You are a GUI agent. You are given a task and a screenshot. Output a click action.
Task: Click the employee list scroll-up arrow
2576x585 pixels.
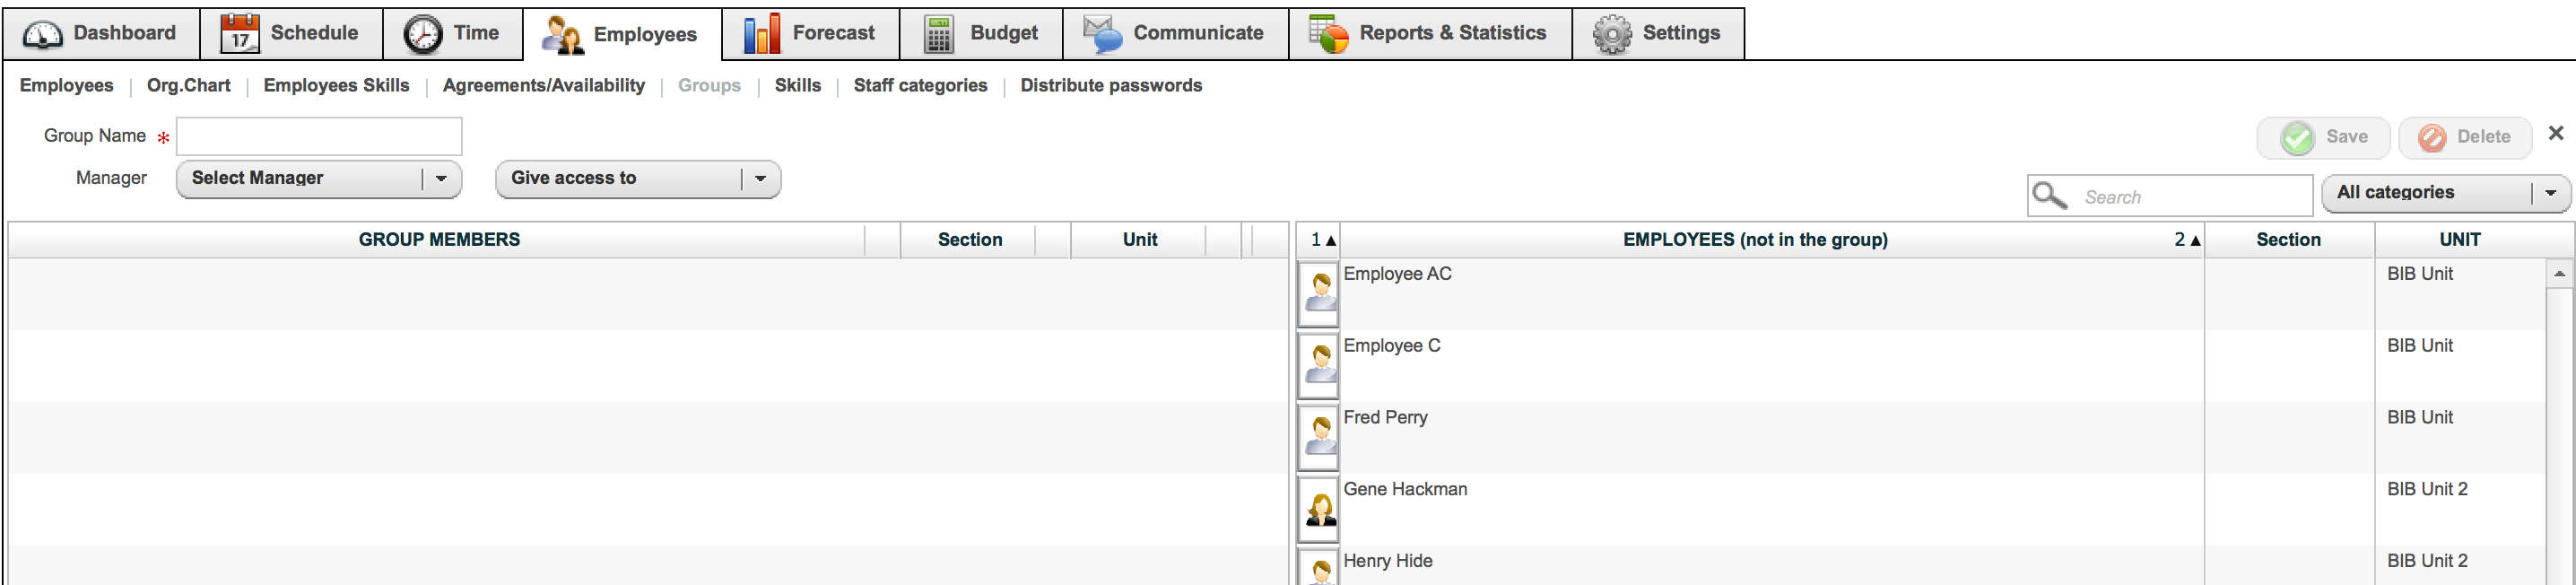point(2558,274)
